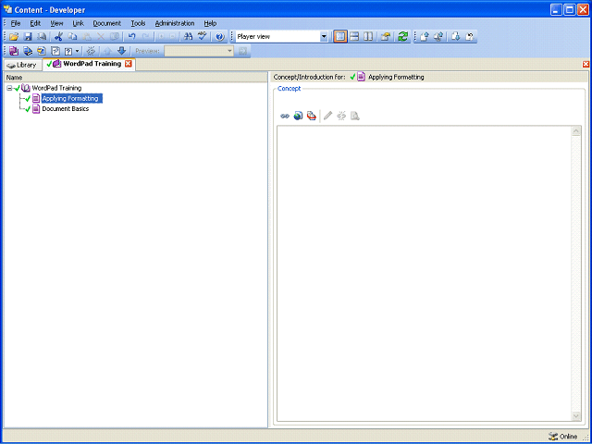Open the Edit menu
This screenshot has height=444, width=592.
(x=35, y=23)
